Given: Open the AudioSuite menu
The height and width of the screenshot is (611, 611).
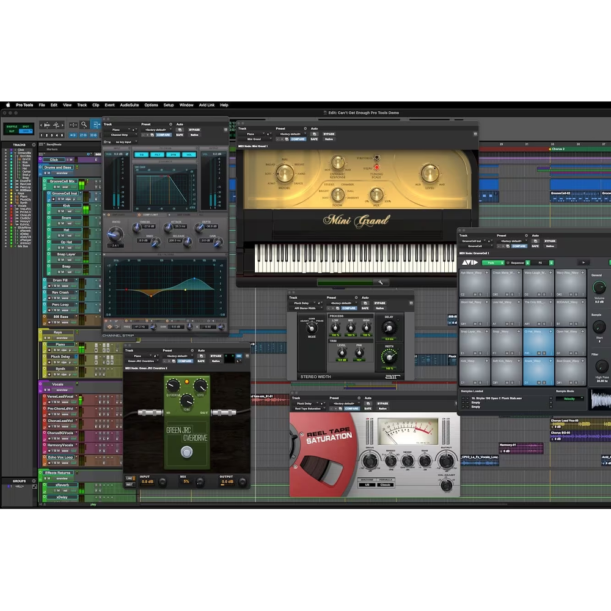Looking at the screenshot, I should point(129,105).
